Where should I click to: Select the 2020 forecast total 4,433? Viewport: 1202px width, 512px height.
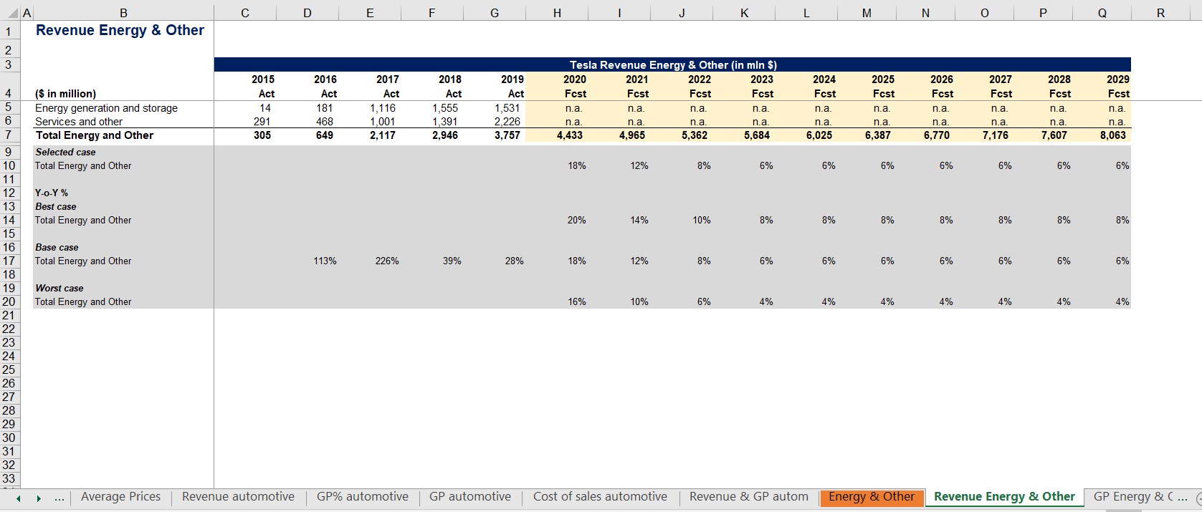(x=570, y=135)
